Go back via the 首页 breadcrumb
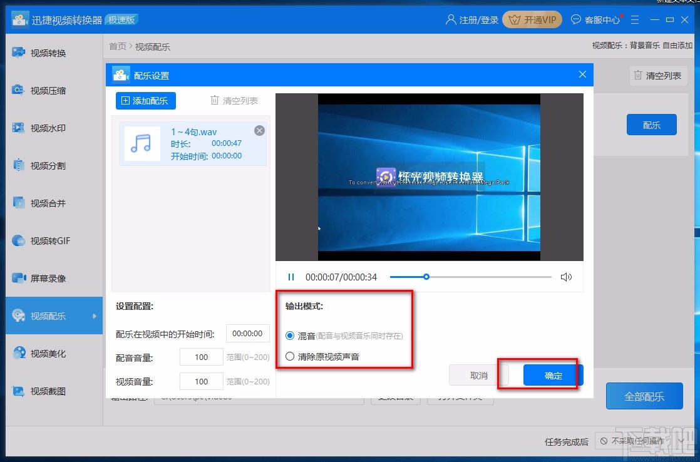700x462 pixels. 117,46
